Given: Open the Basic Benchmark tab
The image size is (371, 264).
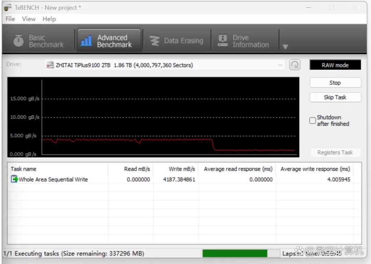Looking at the screenshot, I should click(39, 41).
